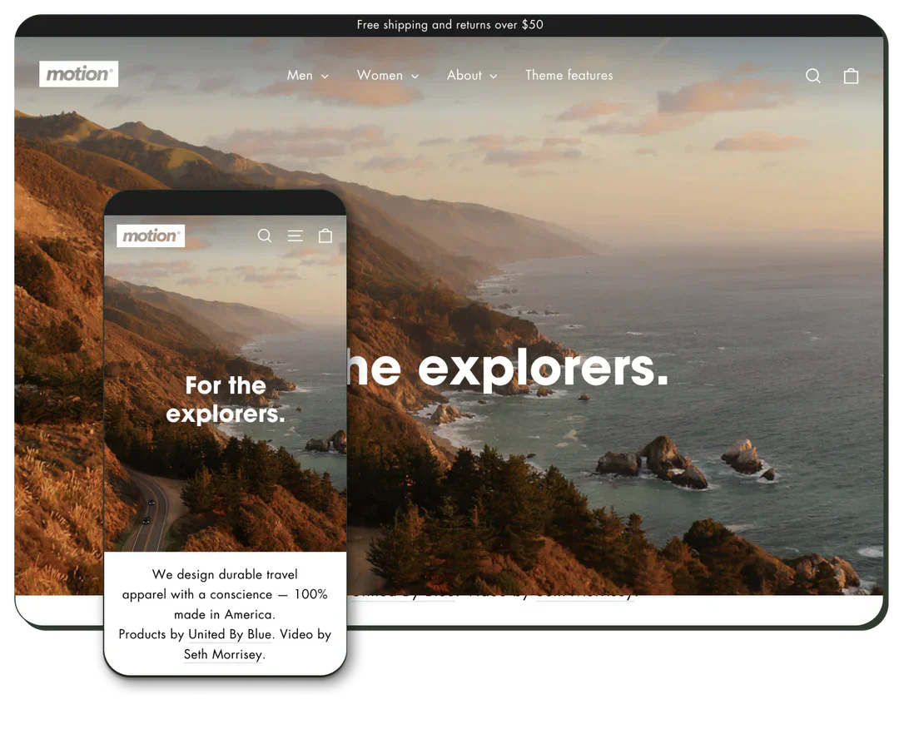
Task: Open the search icon in mobile preview
Action: tap(265, 236)
